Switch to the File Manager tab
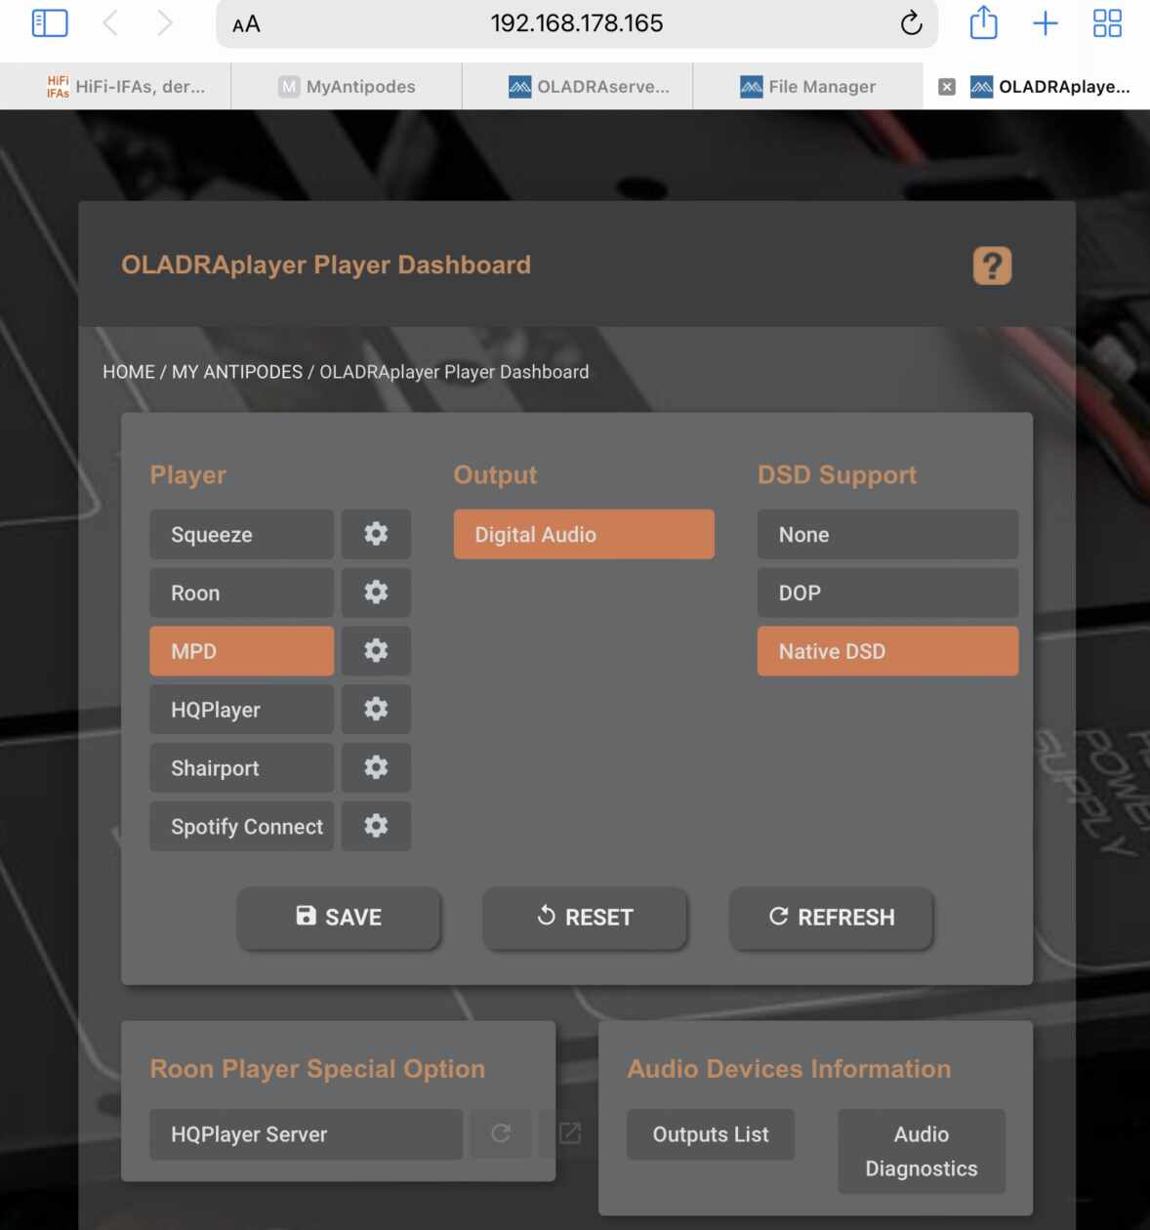 pos(808,87)
